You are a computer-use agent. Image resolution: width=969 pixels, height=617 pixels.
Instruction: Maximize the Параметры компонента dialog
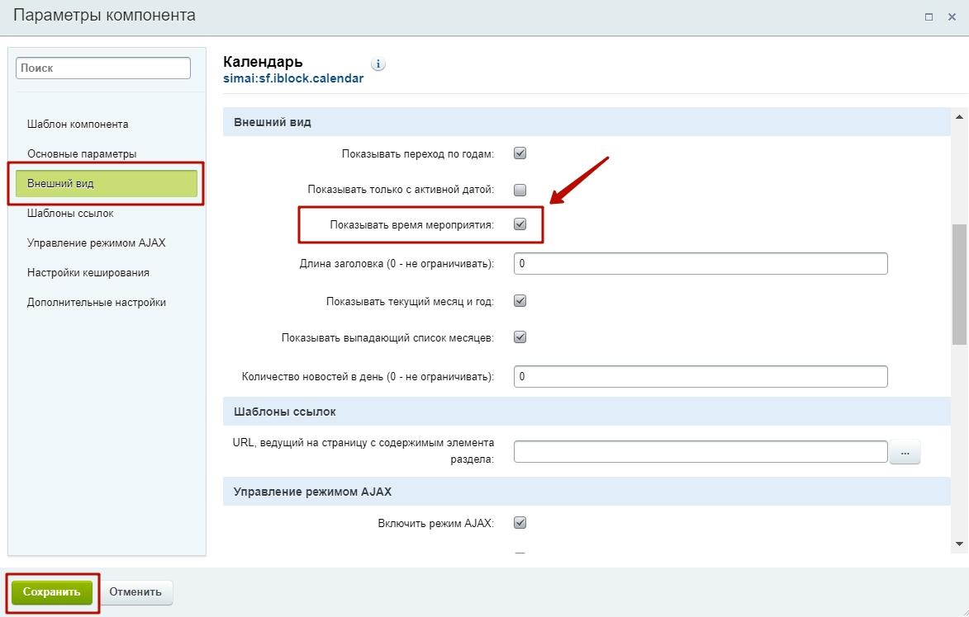click(x=929, y=16)
